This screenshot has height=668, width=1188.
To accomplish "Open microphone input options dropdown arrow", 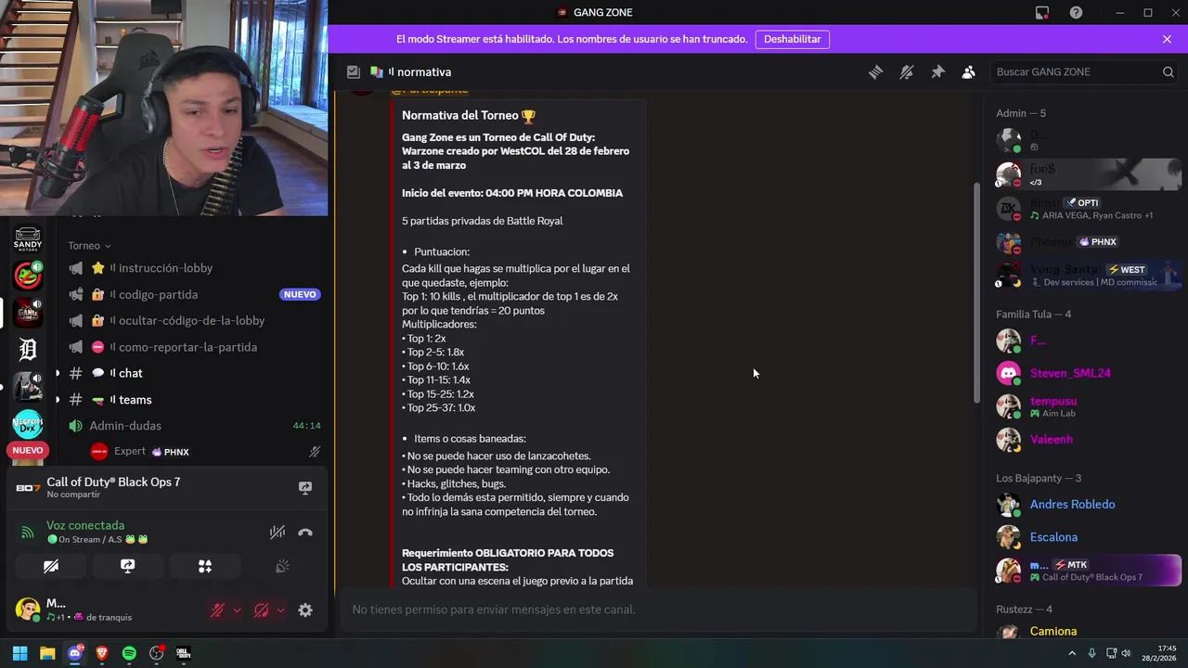I will coord(237,610).
